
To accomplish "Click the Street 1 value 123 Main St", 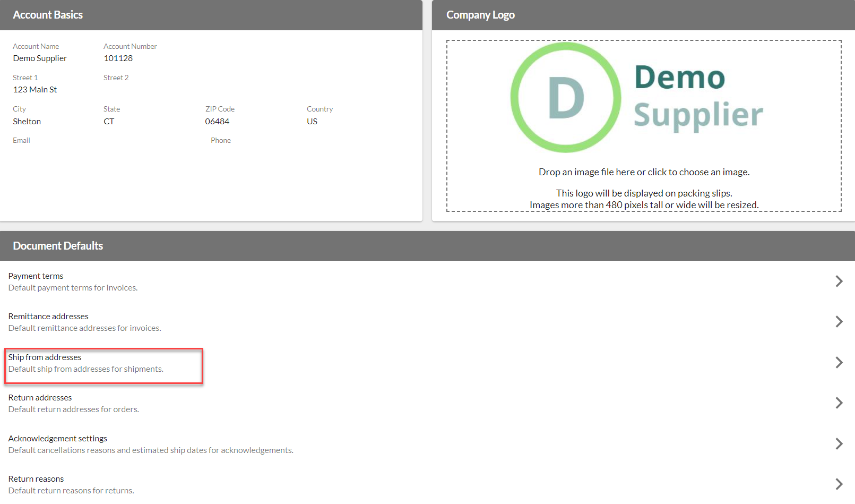I will point(35,90).
